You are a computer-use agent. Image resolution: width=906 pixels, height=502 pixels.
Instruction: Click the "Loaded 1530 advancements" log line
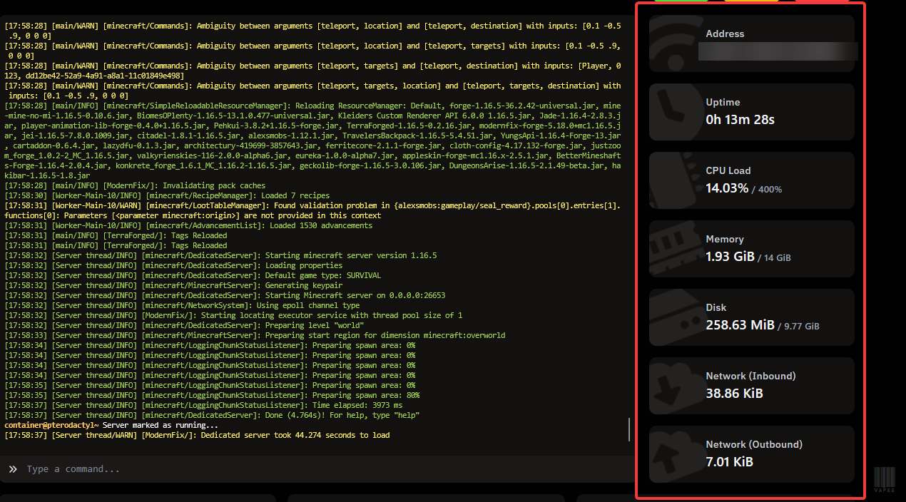coord(188,225)
